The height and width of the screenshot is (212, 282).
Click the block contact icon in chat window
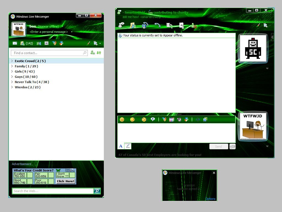click(x=194, y=26)
